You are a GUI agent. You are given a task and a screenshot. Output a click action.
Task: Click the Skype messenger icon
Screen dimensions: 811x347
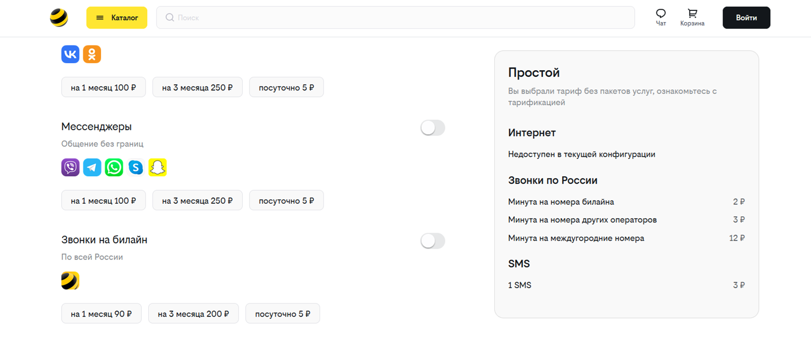point(136,168)
